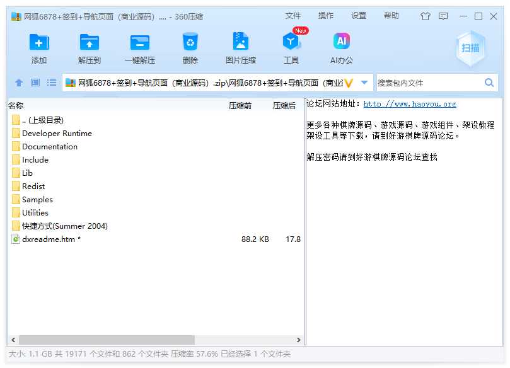This screenshot has width=510, height=368.
Task: Sort by the 压缩前 column header
Action: [240, 106]
